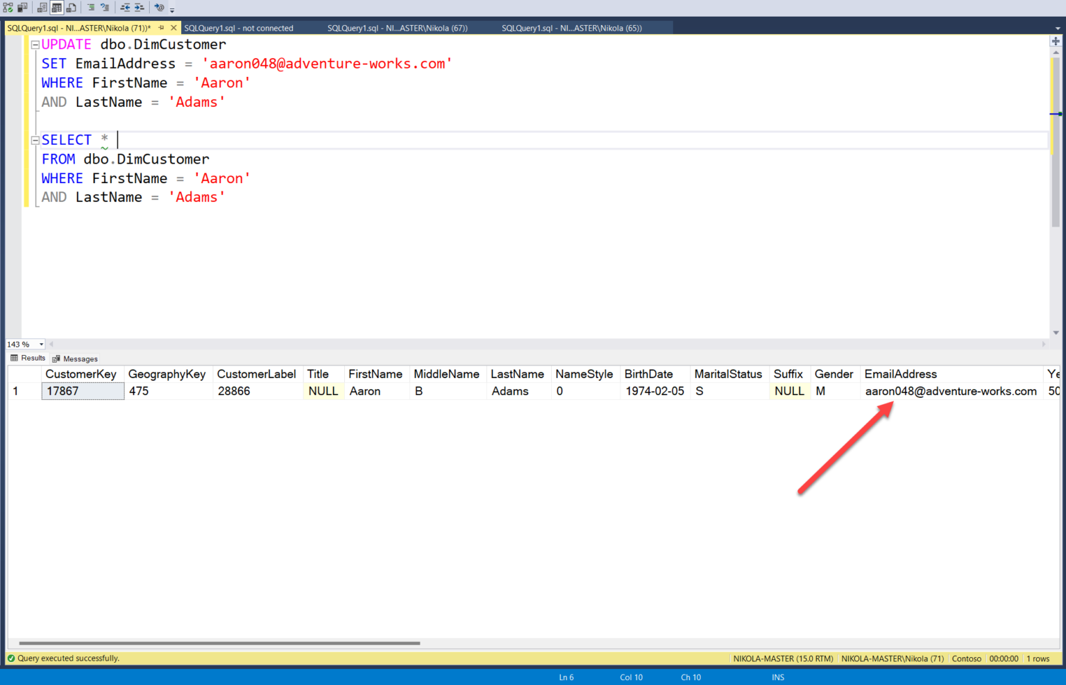
Task: Collapse the SELECT statement outline region
Action: click(35, 139)
